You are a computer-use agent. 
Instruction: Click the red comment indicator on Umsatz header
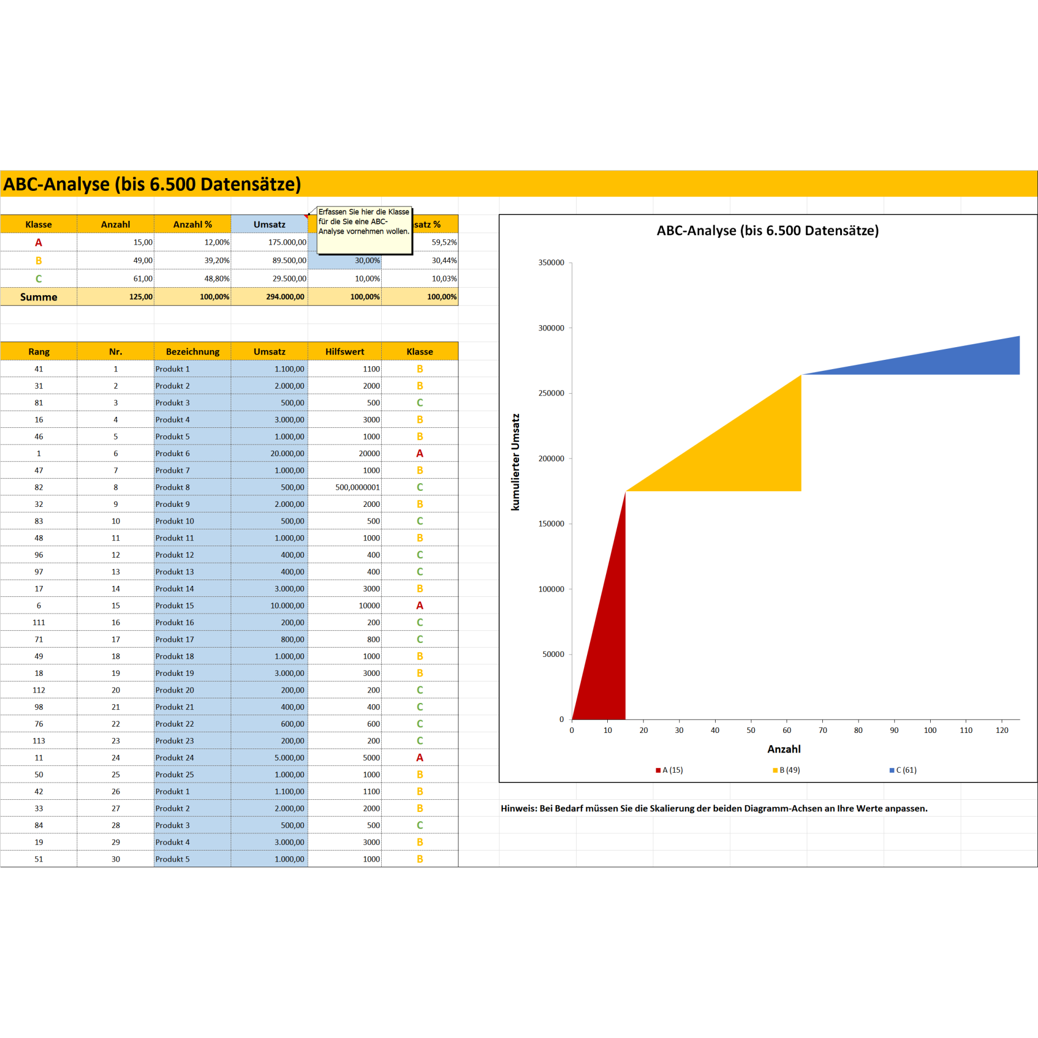click(x=306, y=216)
